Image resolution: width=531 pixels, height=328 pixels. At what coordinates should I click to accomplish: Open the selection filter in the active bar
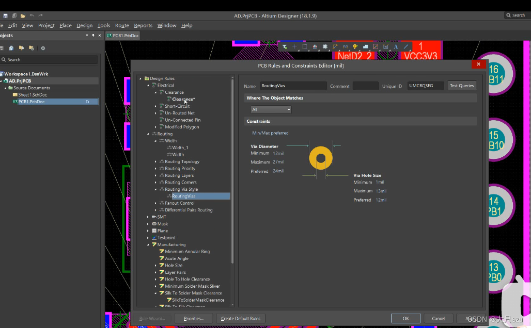pyautogui.click(x=285, y=46)
